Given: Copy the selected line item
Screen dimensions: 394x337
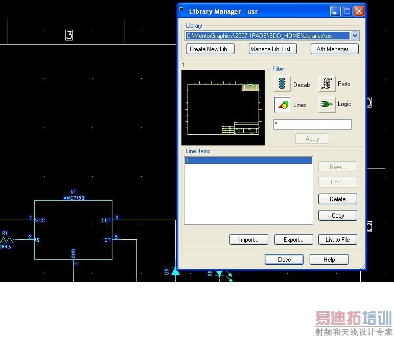Looking at the screenshot, I should pos(337,216).
